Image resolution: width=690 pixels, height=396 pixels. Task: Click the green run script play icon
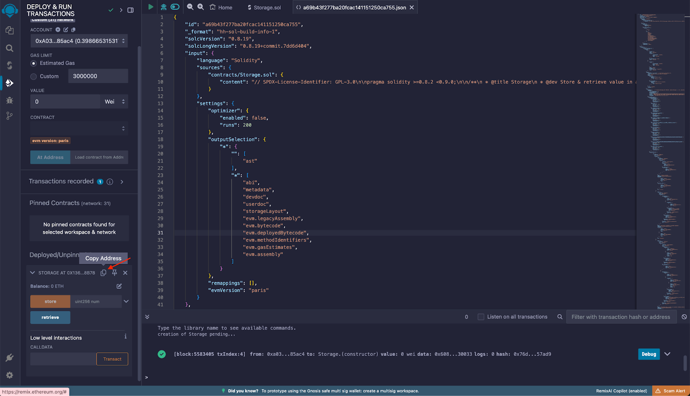click(x=151, y=7)
